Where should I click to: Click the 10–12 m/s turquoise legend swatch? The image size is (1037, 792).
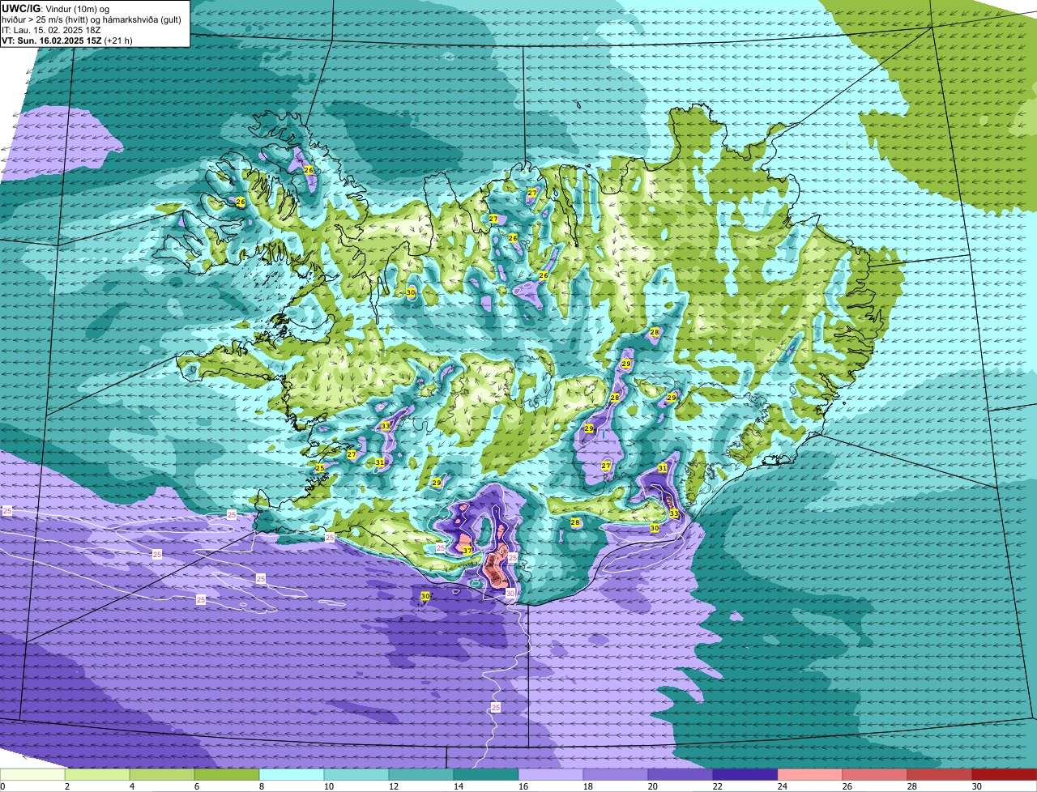tap(356, 774)
